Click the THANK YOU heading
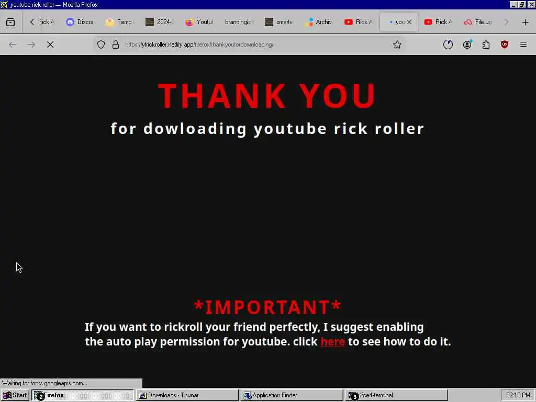536x402 pixels. click(267, 96)
